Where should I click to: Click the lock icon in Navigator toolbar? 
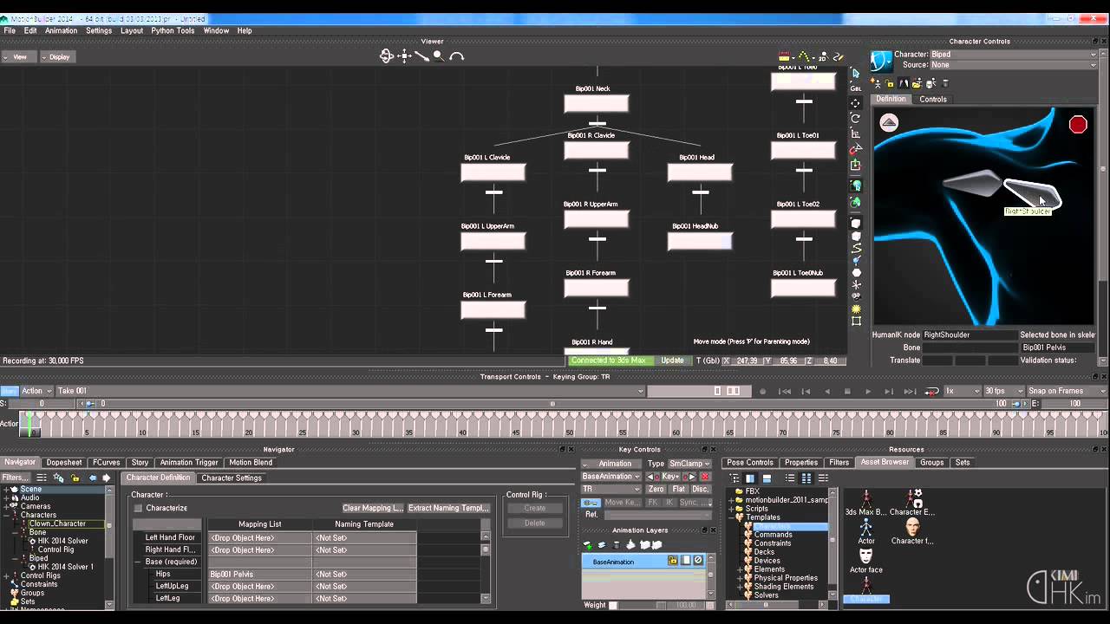75,478
